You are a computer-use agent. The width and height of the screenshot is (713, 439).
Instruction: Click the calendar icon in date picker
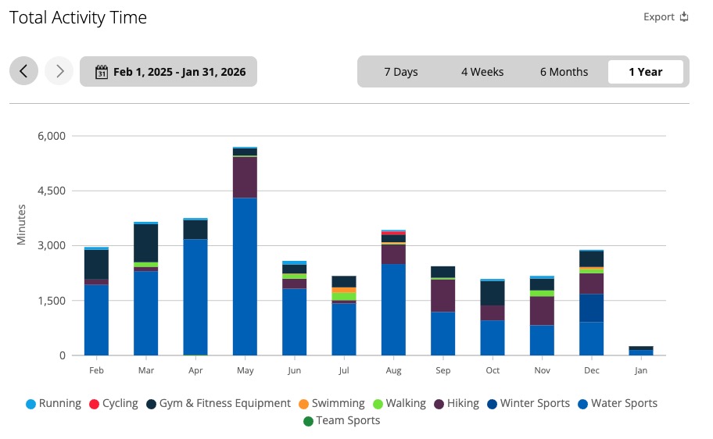[101, 72]
